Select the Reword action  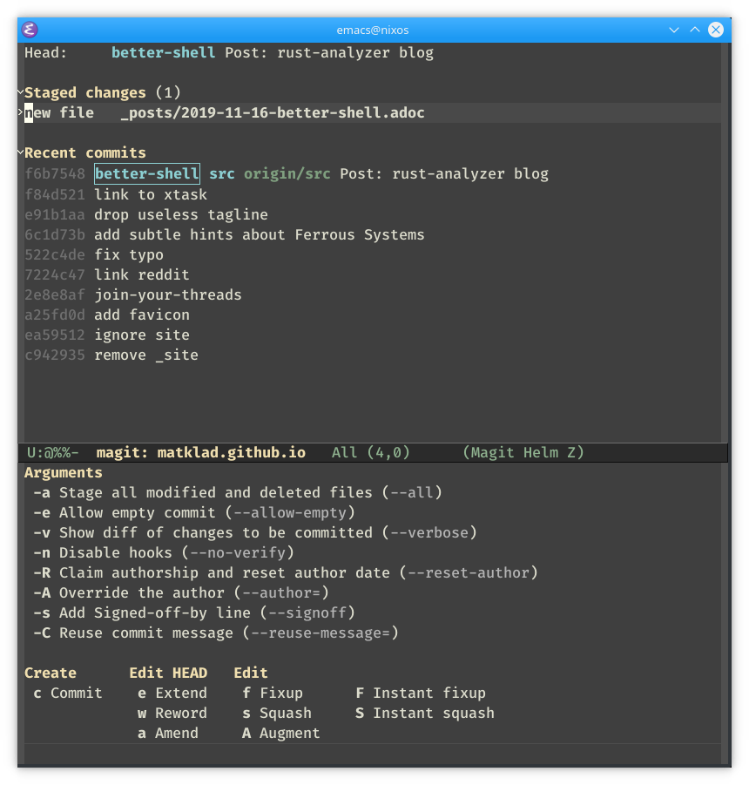point(172,714)
